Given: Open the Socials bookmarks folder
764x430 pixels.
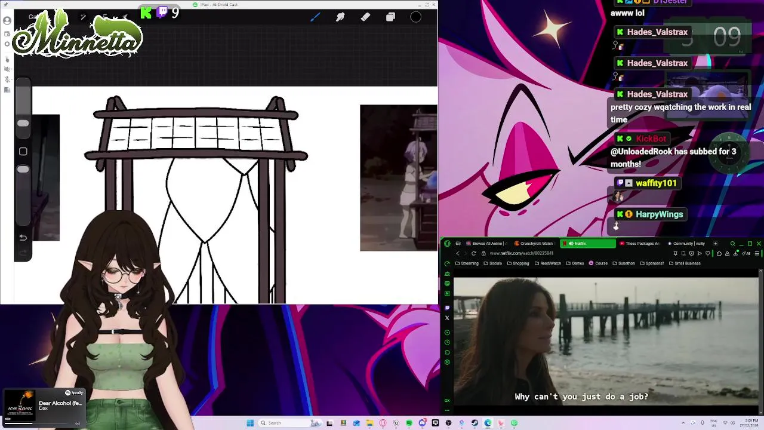Looking at the screenshot, I should click(x=492, y=263).
